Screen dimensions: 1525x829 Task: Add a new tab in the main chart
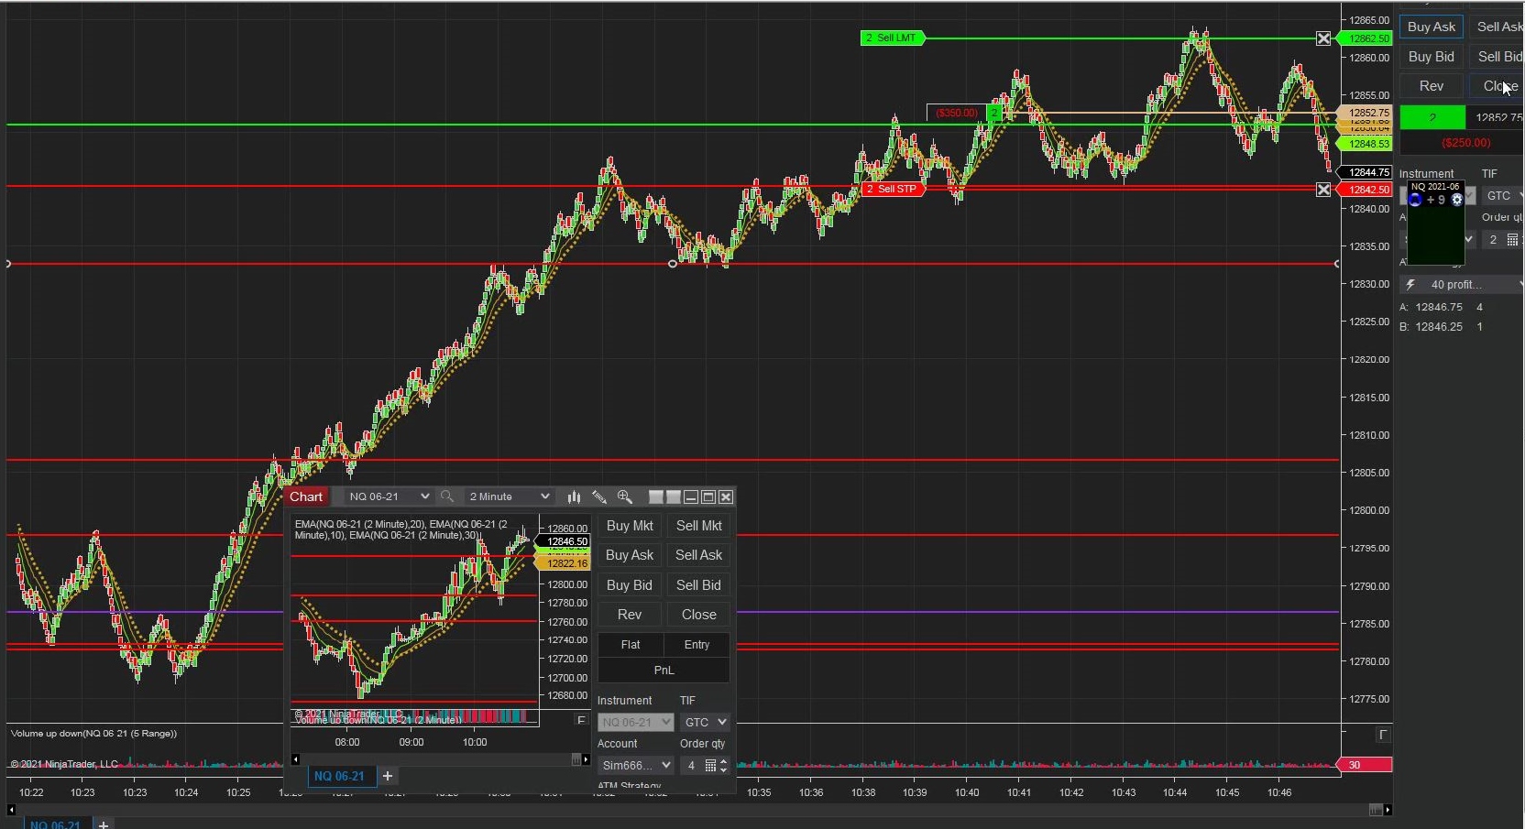pos(104,824)
